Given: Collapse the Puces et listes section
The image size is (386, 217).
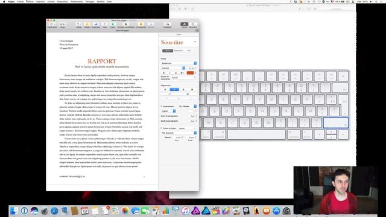Looking at the screenshot, I should pos(162,128).
